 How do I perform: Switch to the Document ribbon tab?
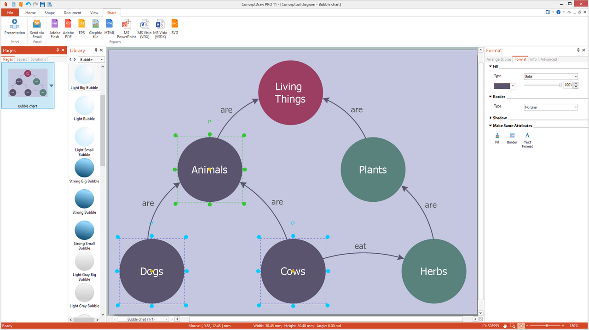tap(72, 13)
